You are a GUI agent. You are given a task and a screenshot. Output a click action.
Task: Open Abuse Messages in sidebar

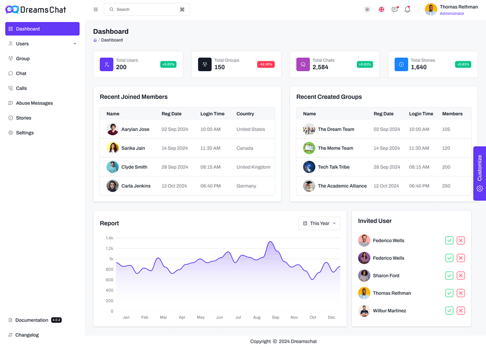tap(43, 103)
